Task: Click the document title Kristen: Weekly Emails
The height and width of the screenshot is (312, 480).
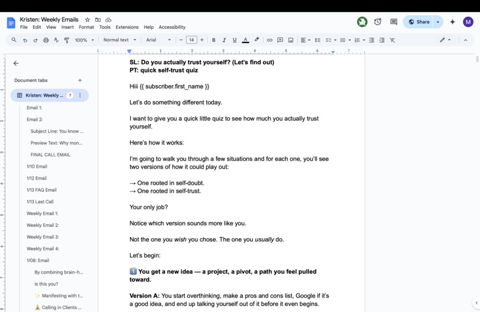Action: (49, 20)
